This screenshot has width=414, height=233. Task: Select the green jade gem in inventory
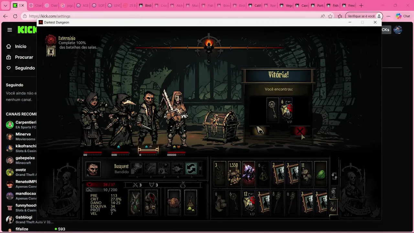321,174
